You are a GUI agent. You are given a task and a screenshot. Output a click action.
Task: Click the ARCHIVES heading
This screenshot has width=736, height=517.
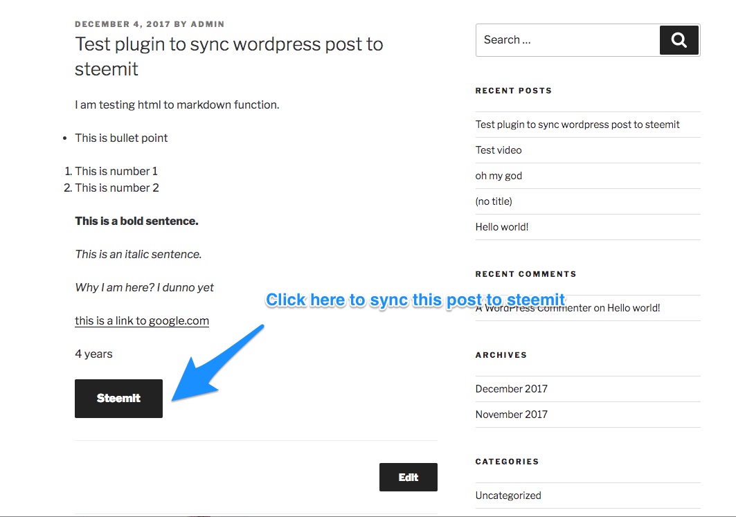point(501,355)
